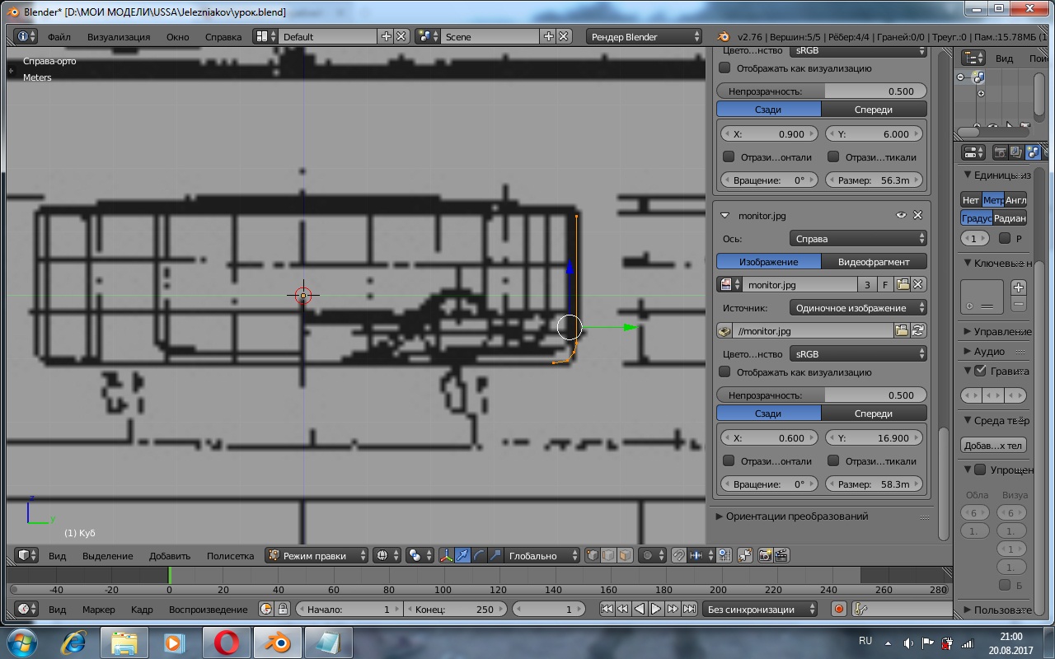Screen dimensions: 1055x659
Task: Choose the Нет units option
Action: (x=971, y=200)
